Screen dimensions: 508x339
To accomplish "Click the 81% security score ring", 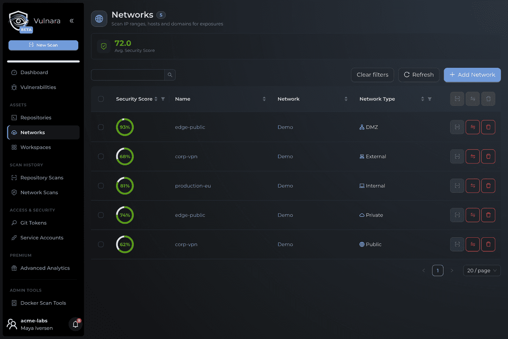I will (x=125, y=186).
